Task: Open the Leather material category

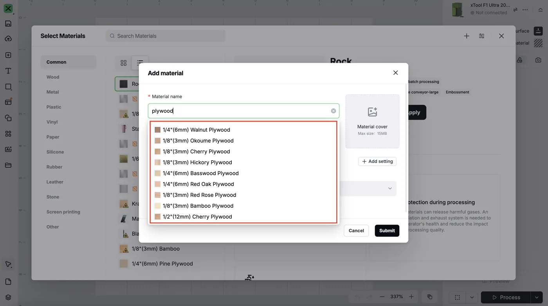Action: 55,182
